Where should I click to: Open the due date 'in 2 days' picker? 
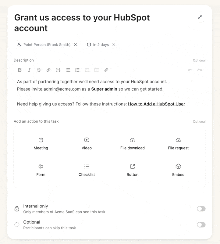[98, 45]
